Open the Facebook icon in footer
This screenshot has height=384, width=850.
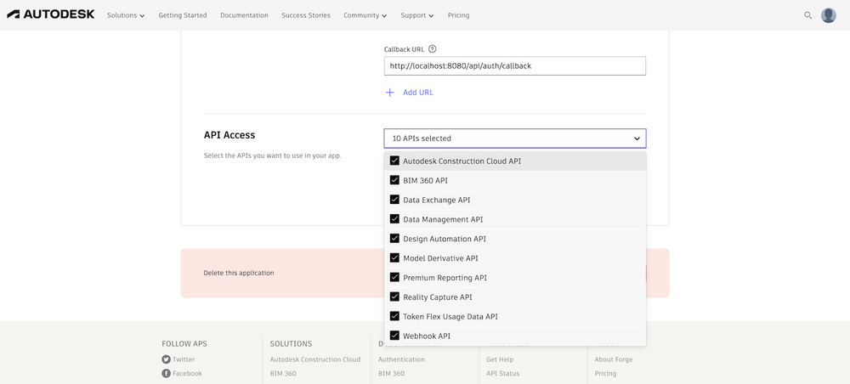coord(166,373)
